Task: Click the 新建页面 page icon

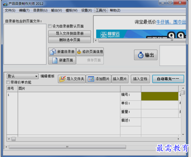Action: [55, 60]
